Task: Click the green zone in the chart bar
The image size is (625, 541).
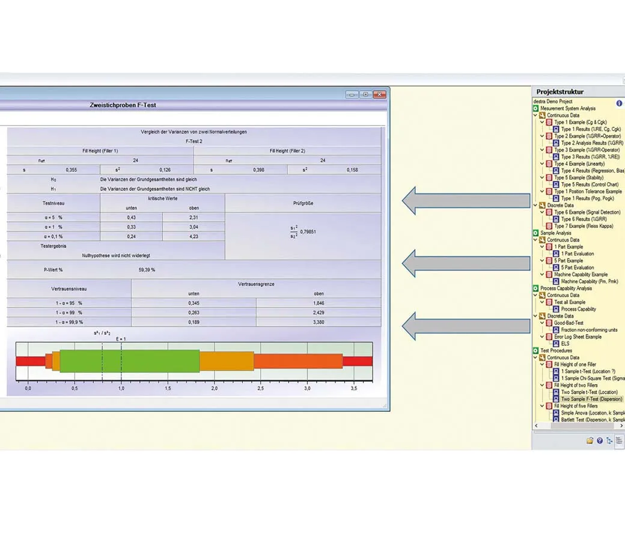Action: point(129,361)
